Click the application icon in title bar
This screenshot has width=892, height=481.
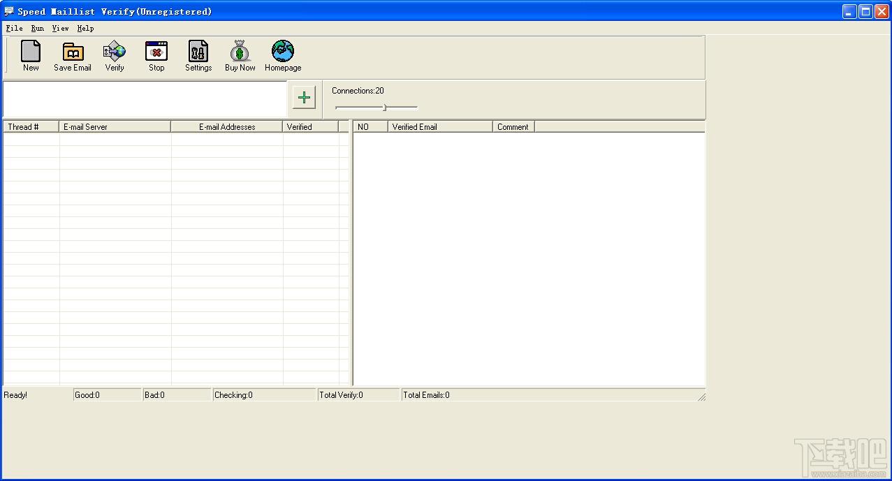pyautogui.click(x=9, y=11)
